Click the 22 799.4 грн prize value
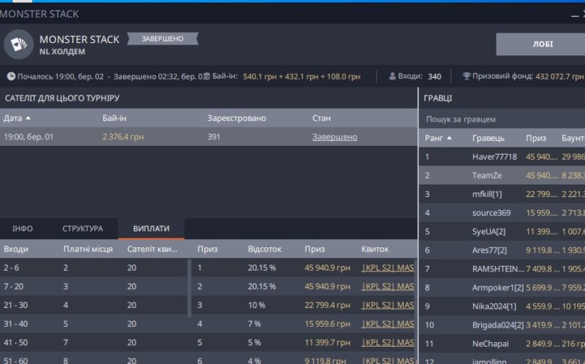 point(327,305)
